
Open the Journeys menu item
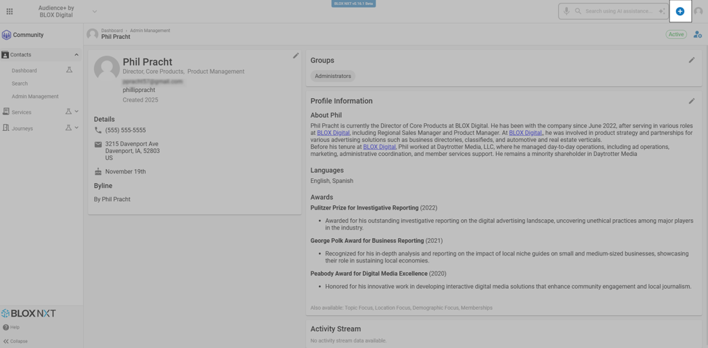coord(22,129)
